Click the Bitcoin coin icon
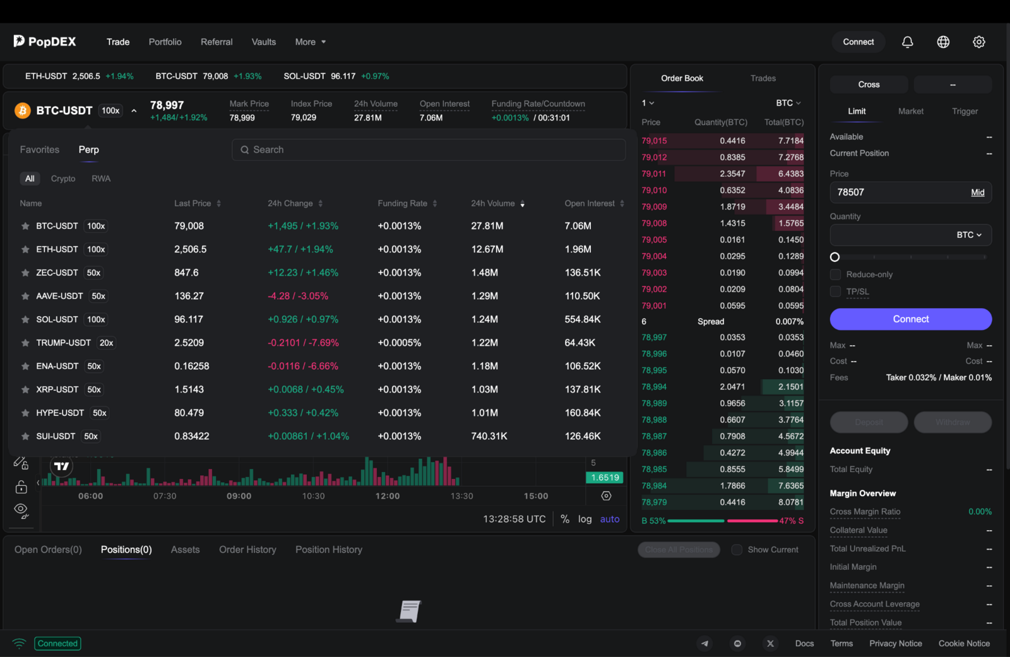The height and width of the screenshot is (657, 1010). 23,110
